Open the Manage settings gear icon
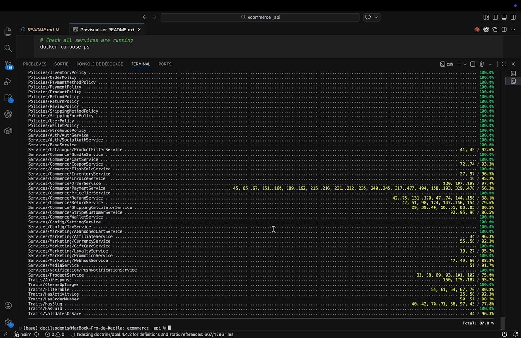The image size is (521, 338). point(8,322)
